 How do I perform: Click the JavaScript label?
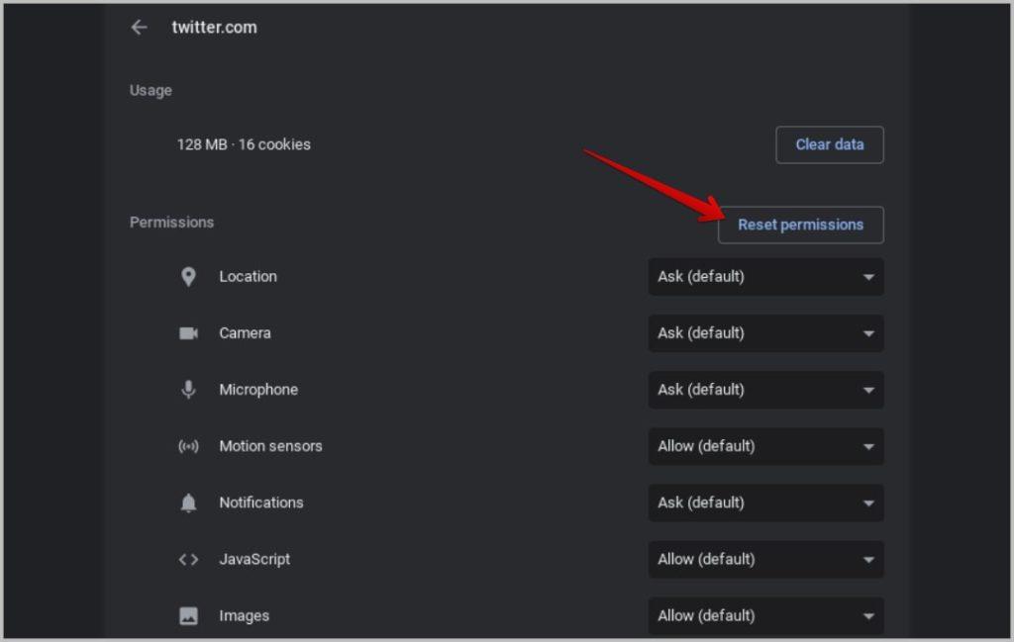point(254,559)
